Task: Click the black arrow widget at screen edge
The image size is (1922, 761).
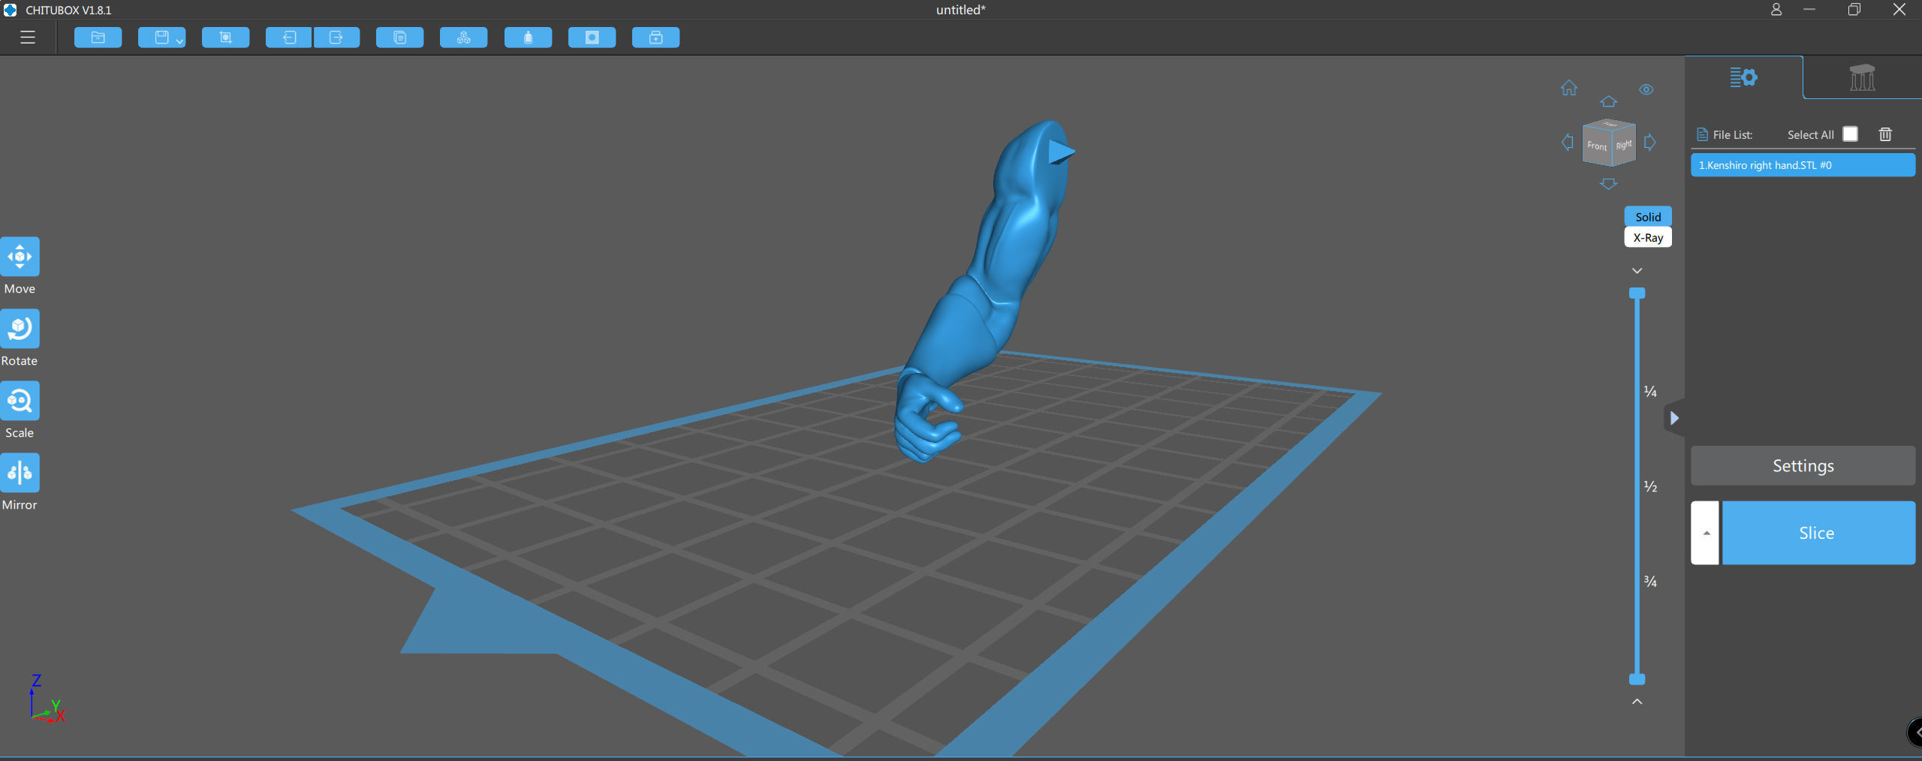Action: click(x=1915, y=732)
